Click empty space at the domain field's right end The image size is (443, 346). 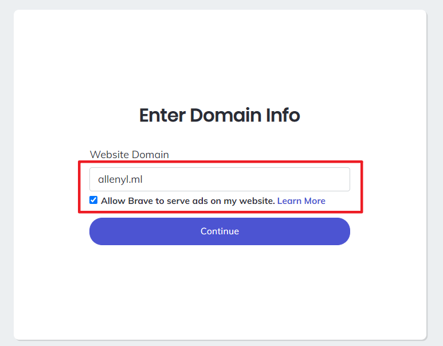332,179
